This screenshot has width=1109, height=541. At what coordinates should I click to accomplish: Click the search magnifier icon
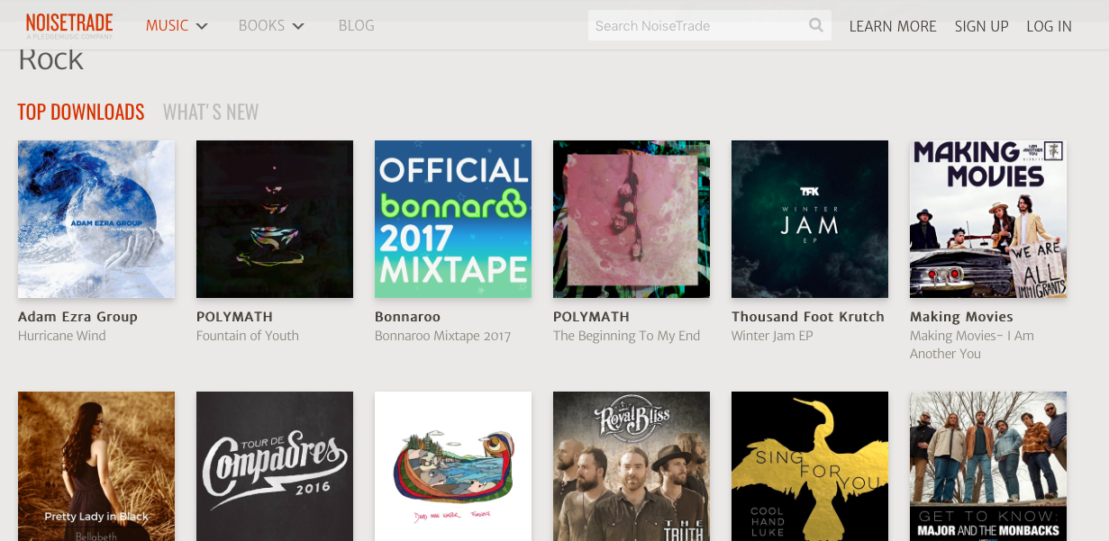point(816,25)
